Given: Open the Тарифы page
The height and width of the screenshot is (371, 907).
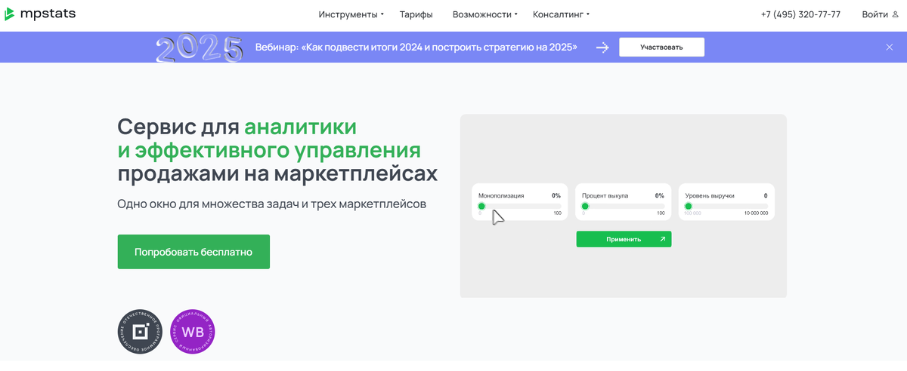Looking at the screenshot, I should pos(416,14).
